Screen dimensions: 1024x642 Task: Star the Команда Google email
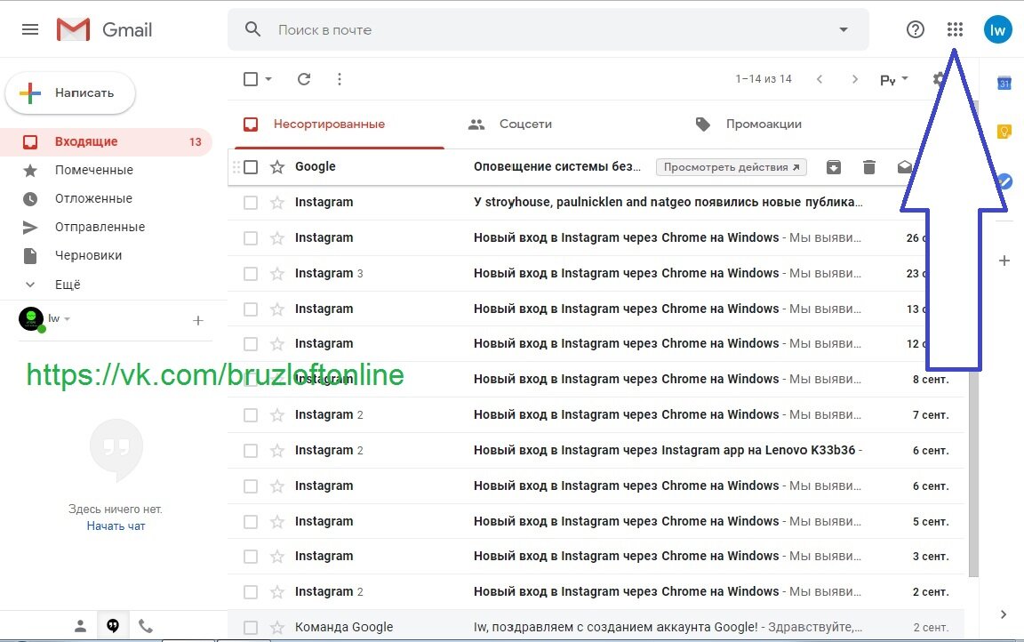coord(277,628)
